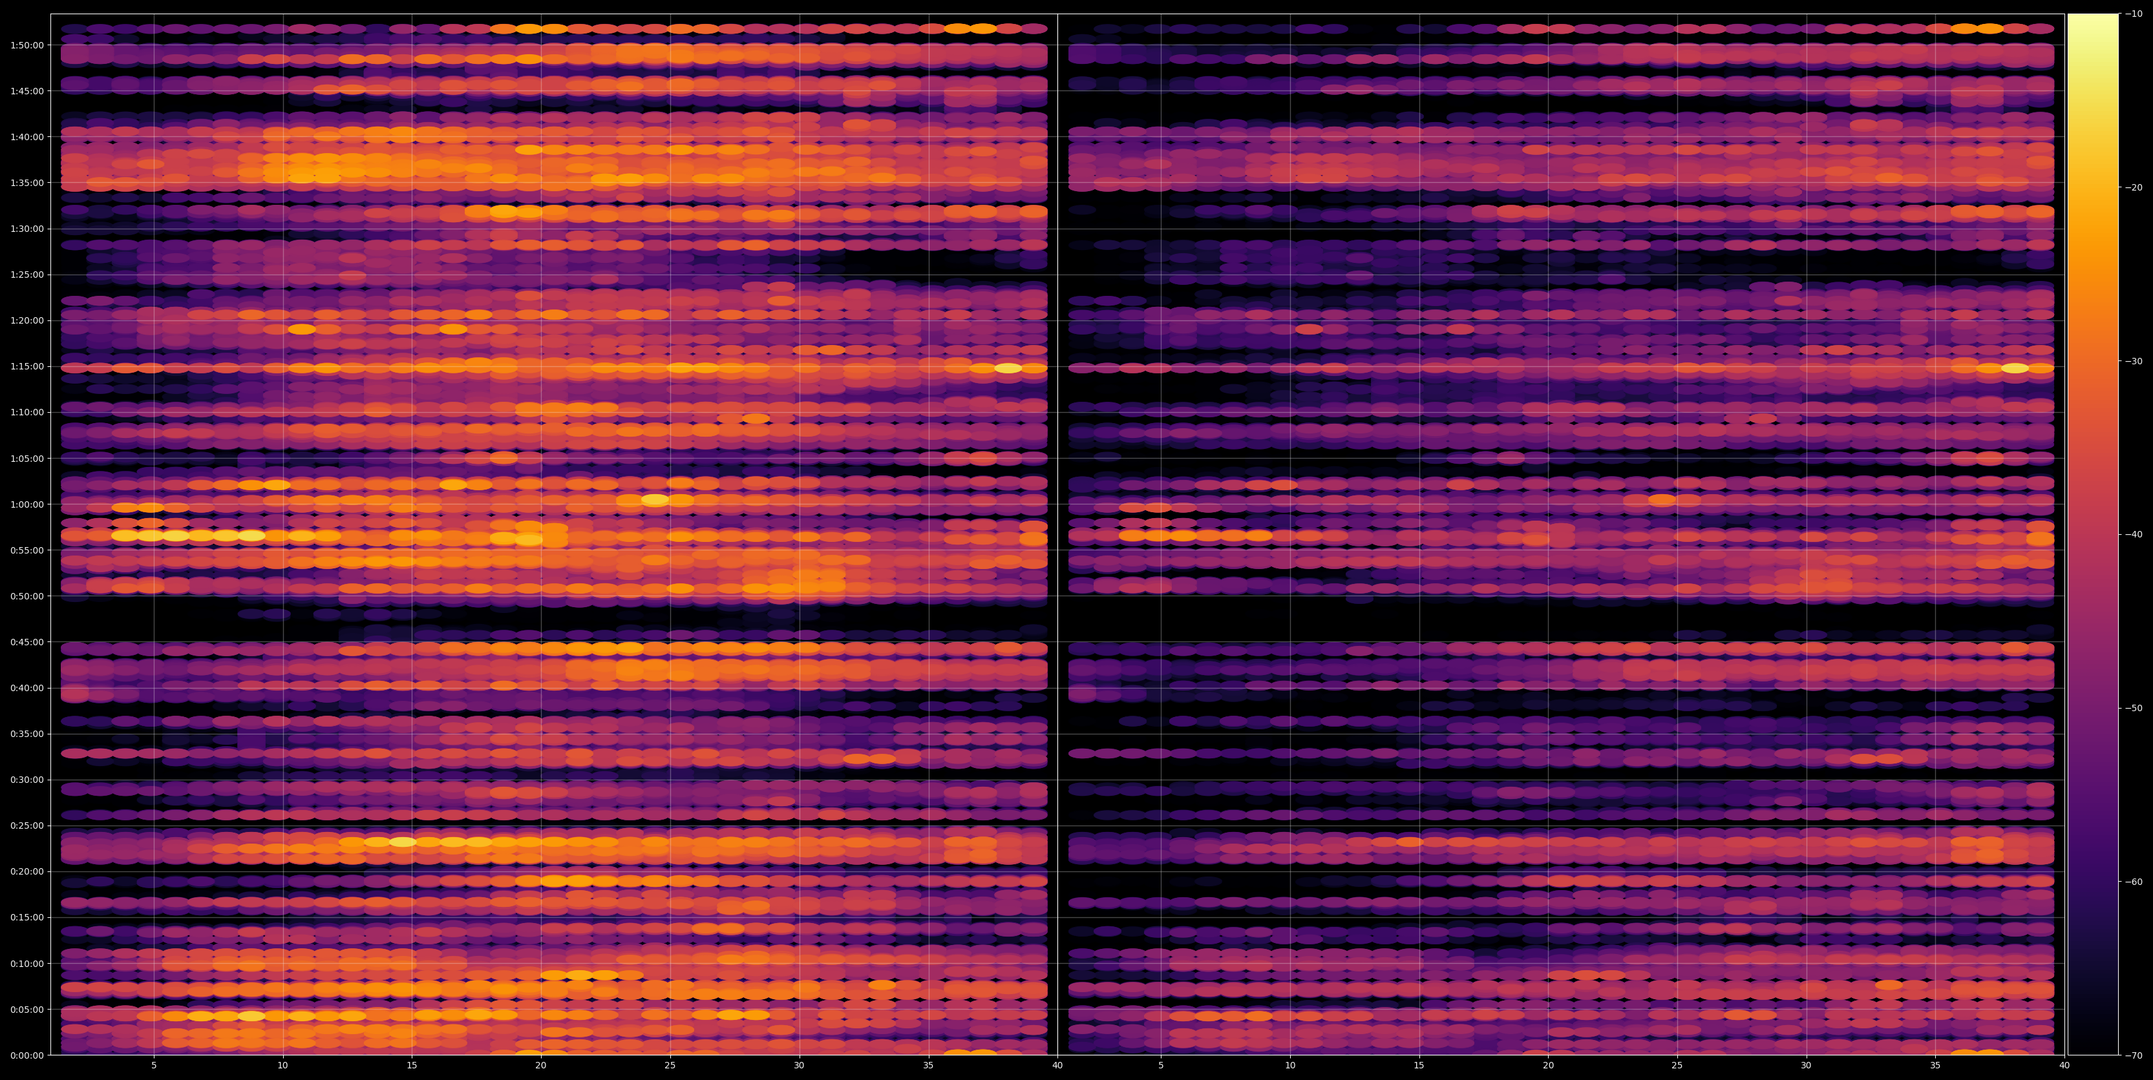This screenshot has width=2153, height=1080.
Task: Click the 0:55:00 y-axis time label
Action: [x=28, y=550]
